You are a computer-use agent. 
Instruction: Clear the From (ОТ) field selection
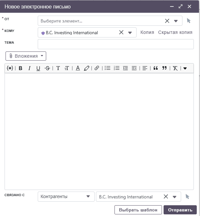tap(167, 21)
